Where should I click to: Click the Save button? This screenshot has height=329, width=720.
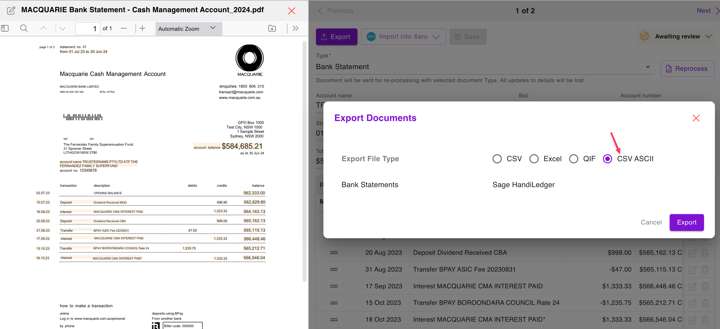(468, 37)
